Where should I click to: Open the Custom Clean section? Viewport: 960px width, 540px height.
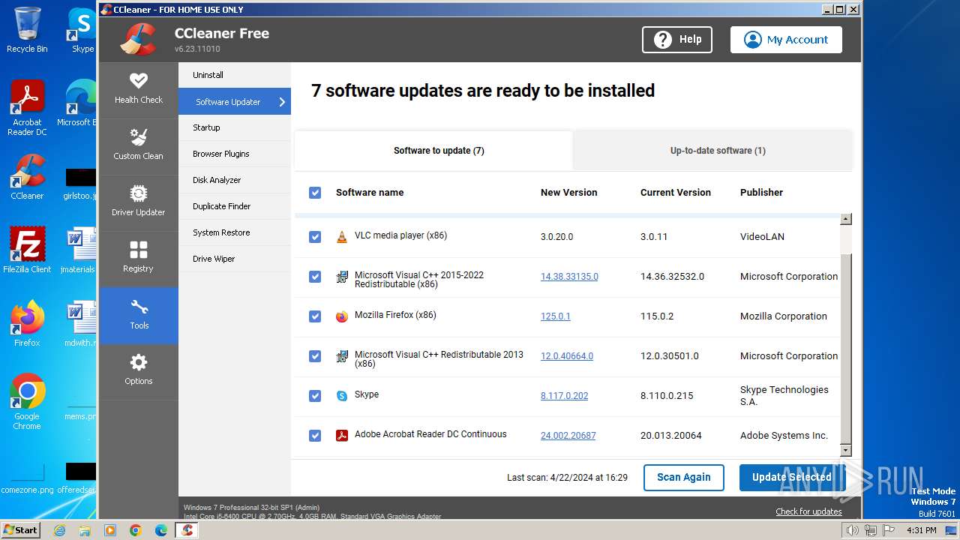[139, 145]
